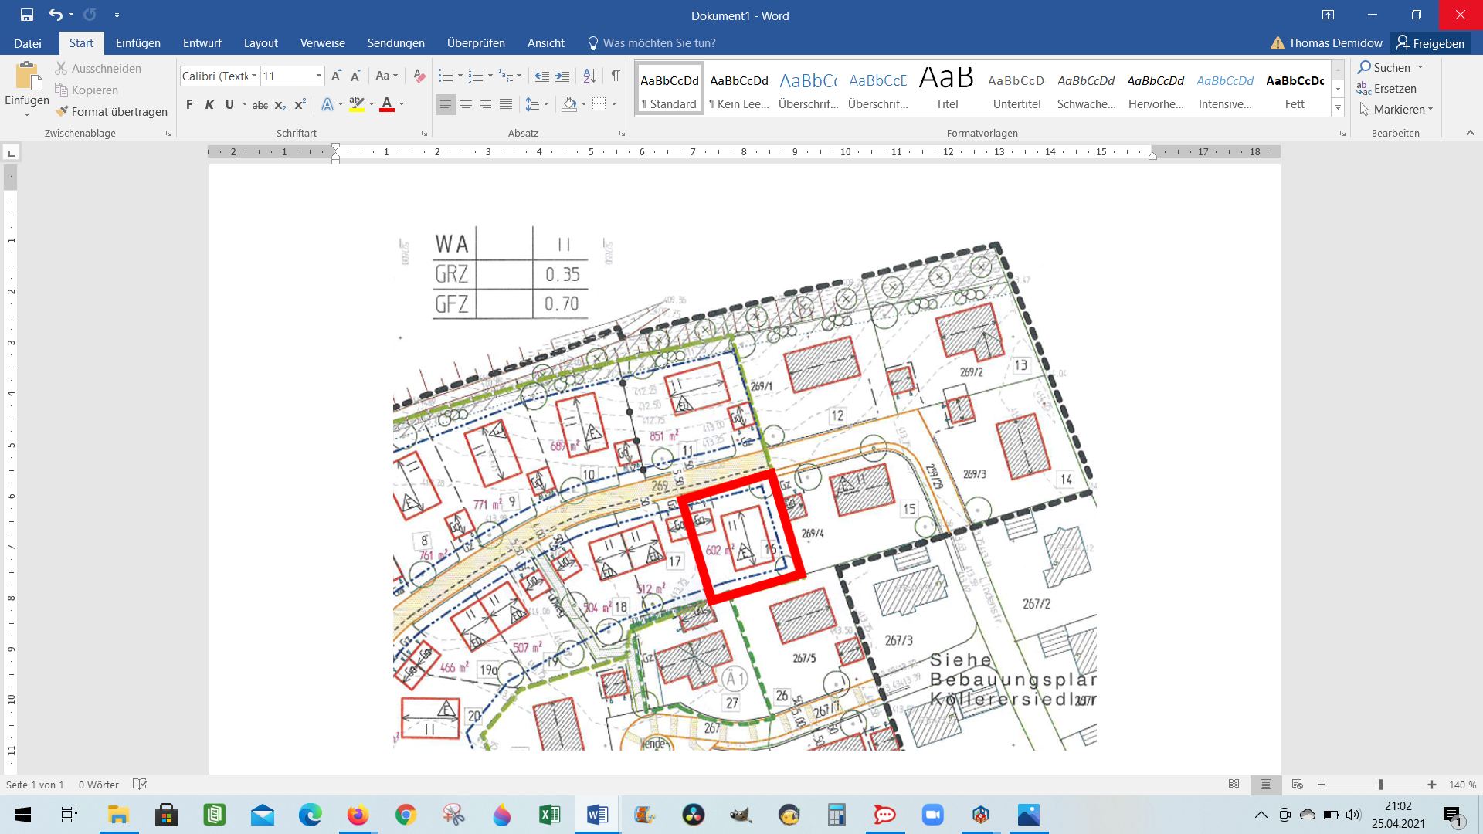Apply the strikethrough abc icon
The height and width of the screenshot is (834, 1483).
click(260, 105)
